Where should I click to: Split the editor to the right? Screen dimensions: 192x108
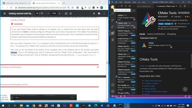185,6
